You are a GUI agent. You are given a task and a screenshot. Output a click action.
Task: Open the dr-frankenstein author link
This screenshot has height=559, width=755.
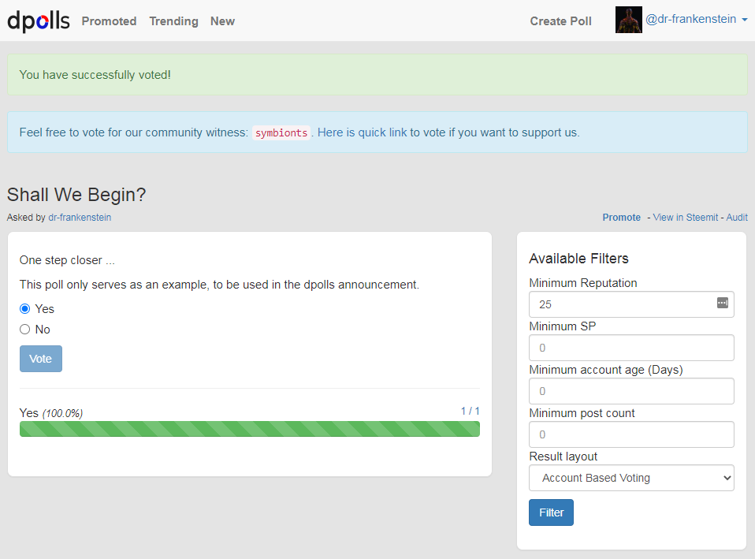pyautogui.click(x=80, y=218)
